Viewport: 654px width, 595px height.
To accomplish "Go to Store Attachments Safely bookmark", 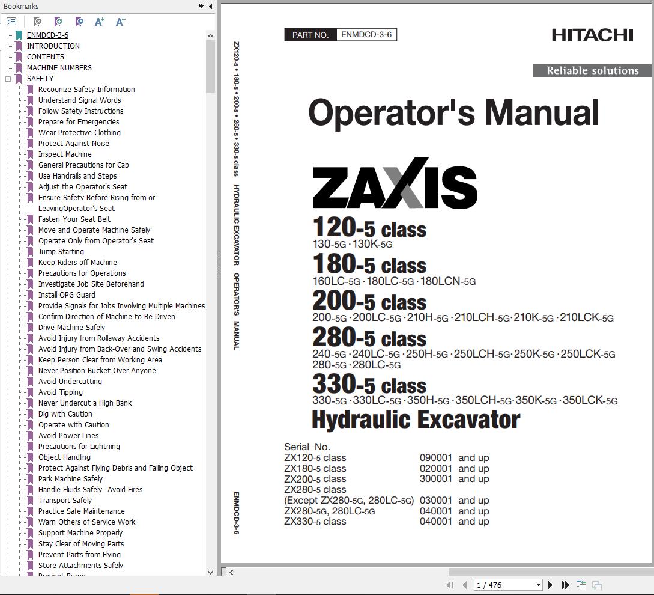I will (x=81, y=566).
